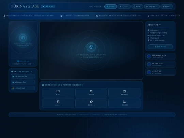Screen dimensions: 184x138
Task: Click Building things with code & curiosity text
Action: [120, 16]
